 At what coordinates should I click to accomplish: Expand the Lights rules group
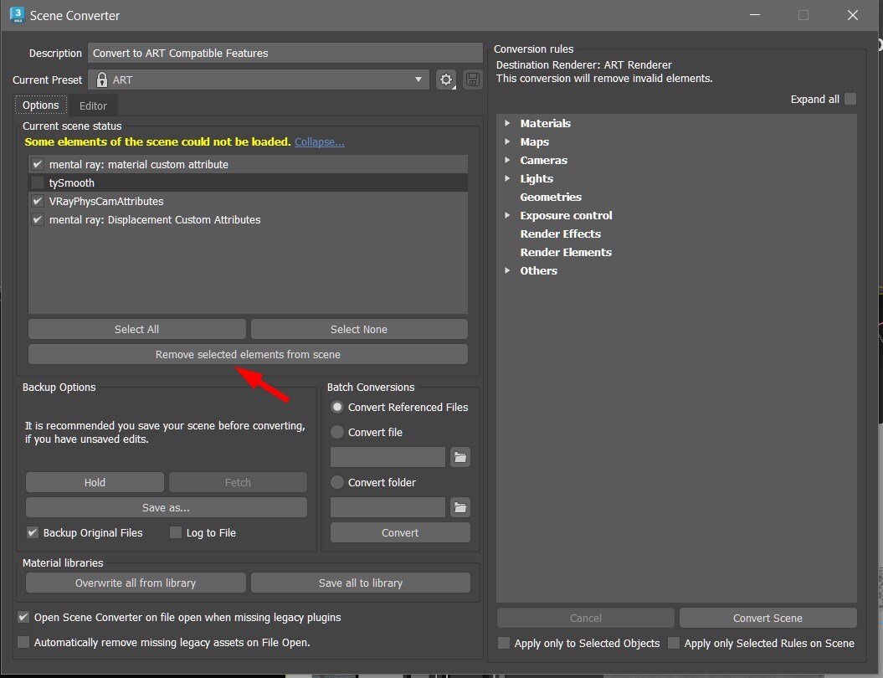[x=507, y=178]
